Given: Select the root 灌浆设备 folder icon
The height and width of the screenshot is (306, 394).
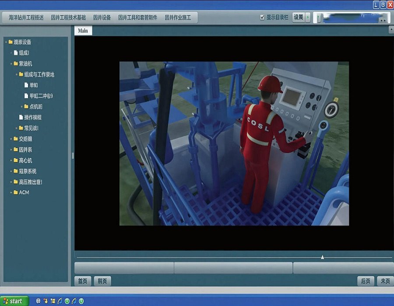Looking at the screenshot, I should [x=11, y=42].
